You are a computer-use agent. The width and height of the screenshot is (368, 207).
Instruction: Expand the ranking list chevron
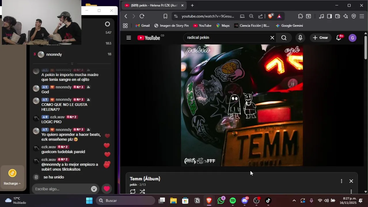pos(72,64)
